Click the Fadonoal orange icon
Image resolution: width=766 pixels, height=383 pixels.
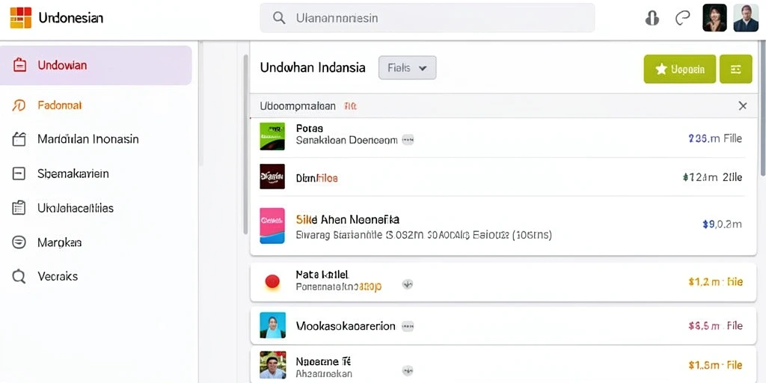(19, 105)
